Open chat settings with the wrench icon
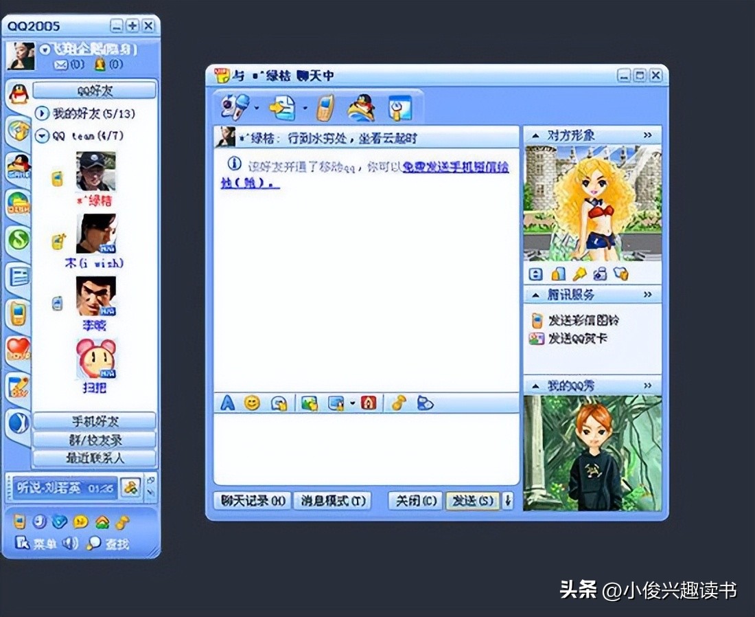 pos(399,108)
